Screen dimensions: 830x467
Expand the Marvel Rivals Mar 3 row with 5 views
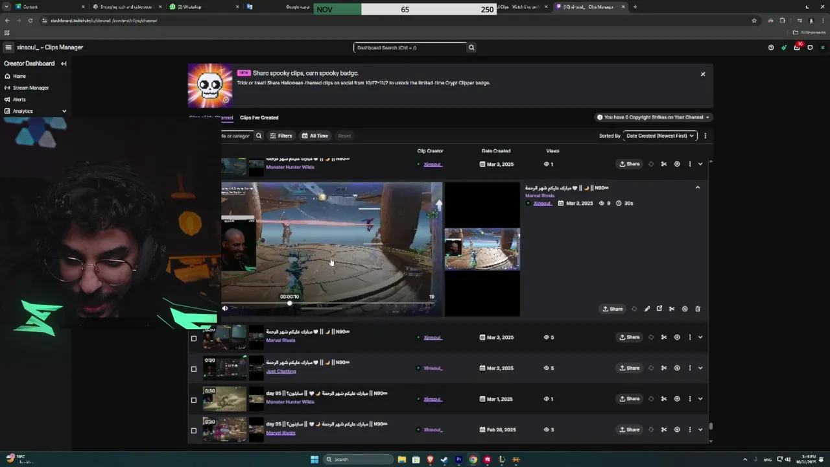click(700, 337)
